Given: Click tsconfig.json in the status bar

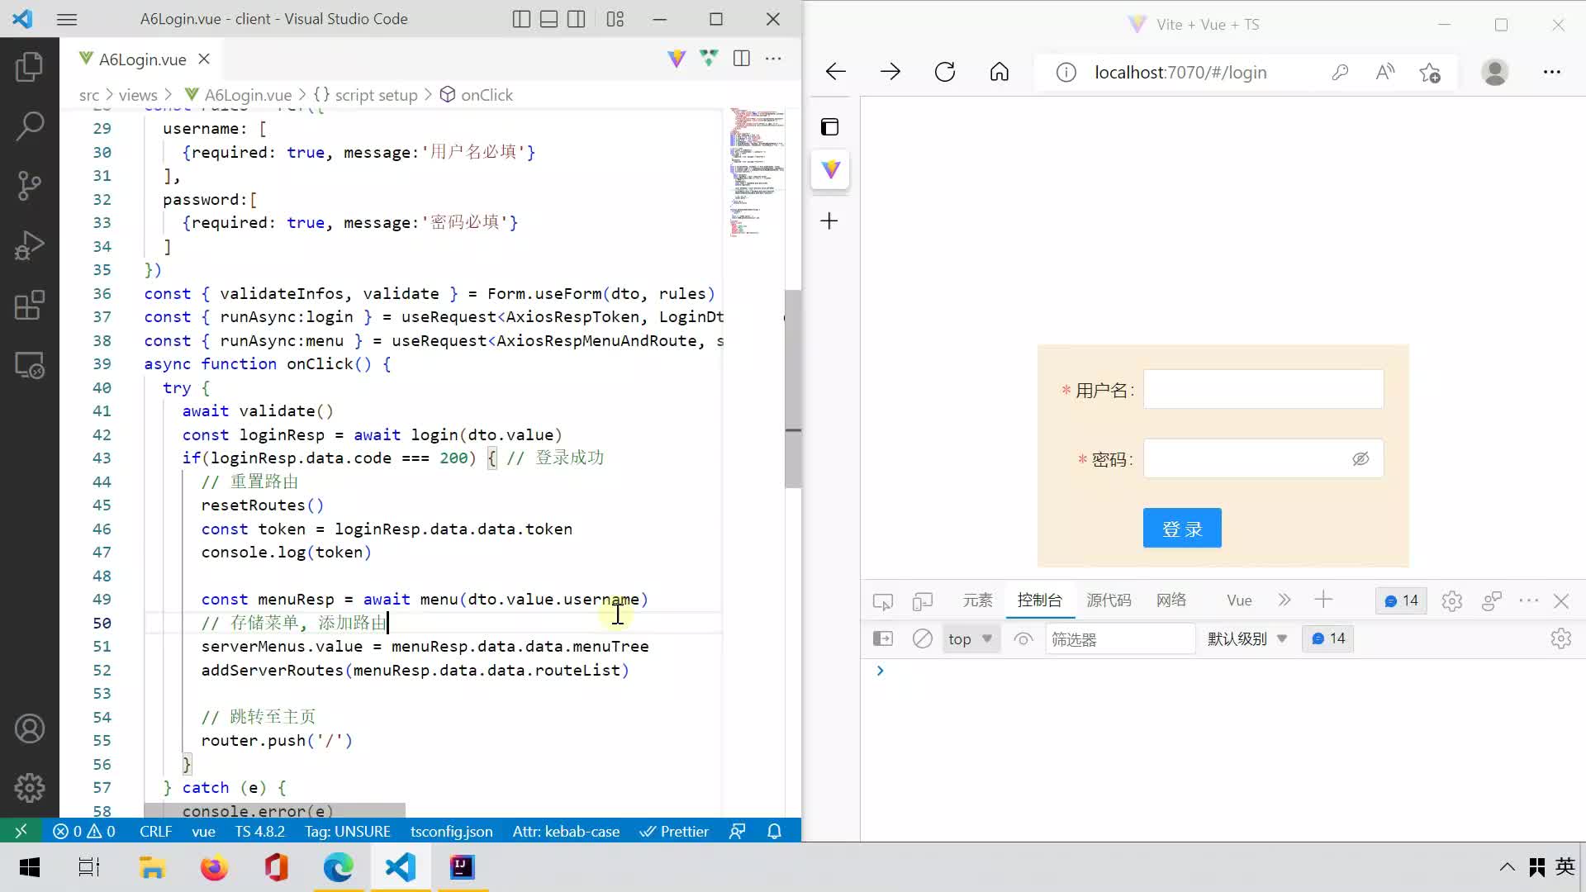Looking at the screenshot, I should click(451, 831).
